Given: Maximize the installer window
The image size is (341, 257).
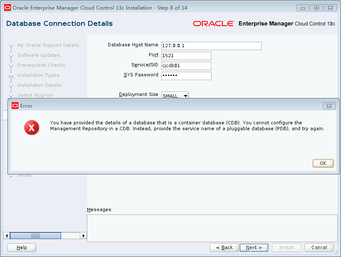Looking at the screenshot, I should 316,8.
